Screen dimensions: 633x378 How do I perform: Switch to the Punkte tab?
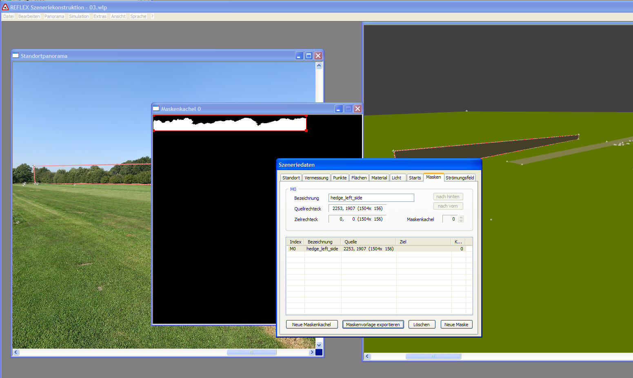point(340,178)
